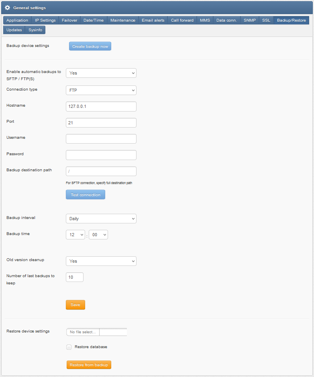Click the Restore from backup button
The image size is (314, 377).
coord(89,365)
